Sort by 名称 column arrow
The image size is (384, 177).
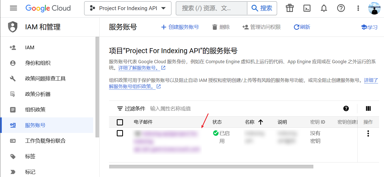[x=260, y=122]
